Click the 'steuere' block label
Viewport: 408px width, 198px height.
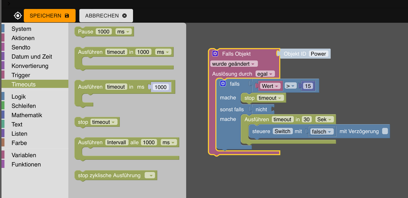[x=261, y=131]
